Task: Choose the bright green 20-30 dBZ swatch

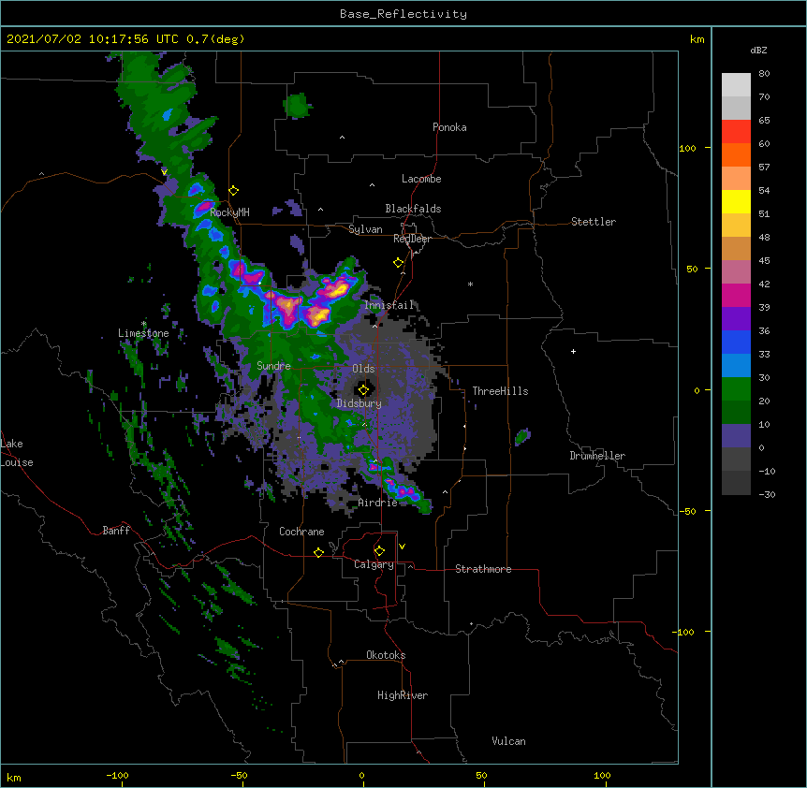Action: click(x=736, y=389)
